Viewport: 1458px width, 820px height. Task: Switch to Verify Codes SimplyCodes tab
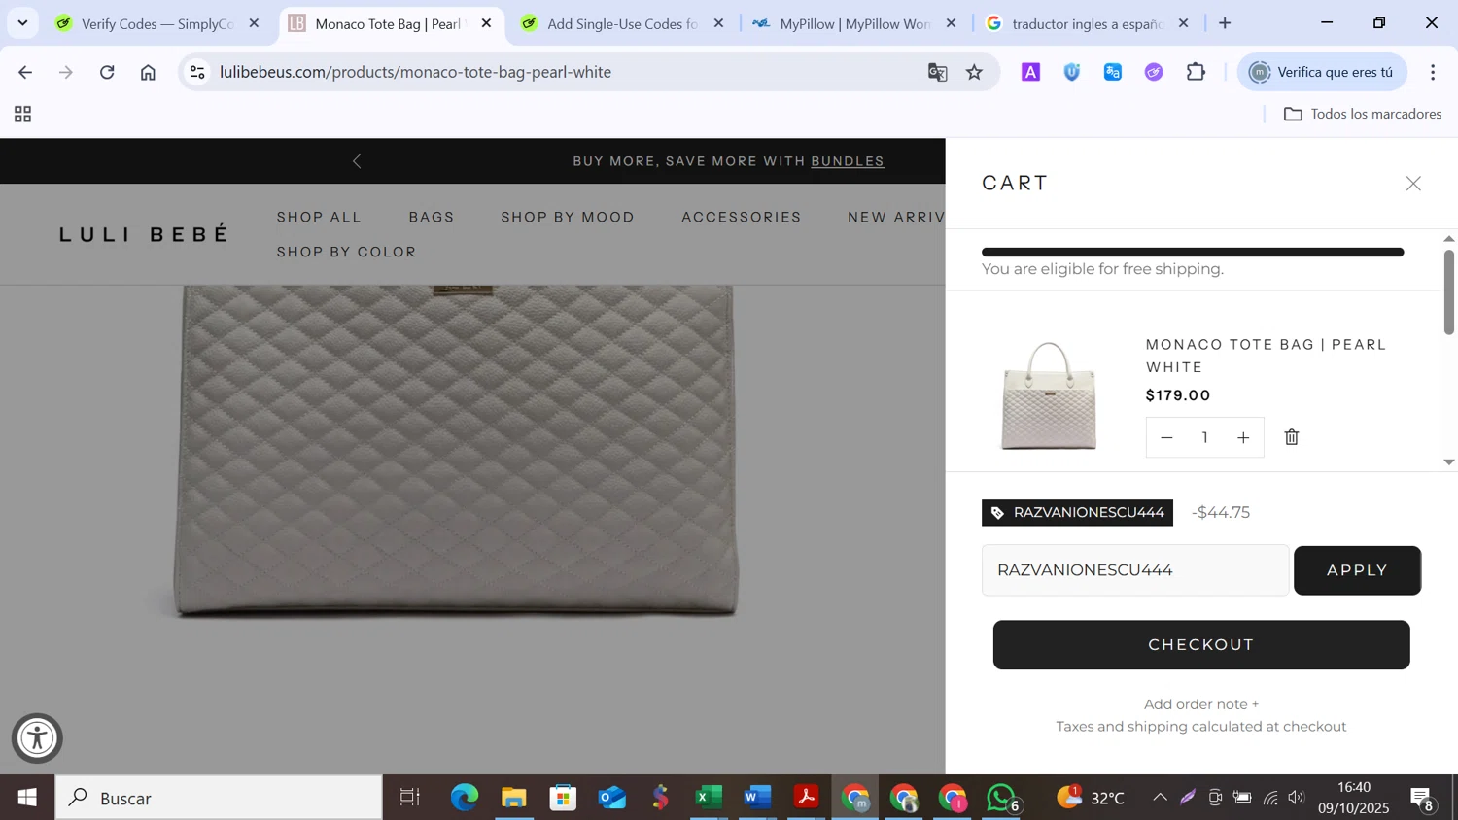click(156, 23)
